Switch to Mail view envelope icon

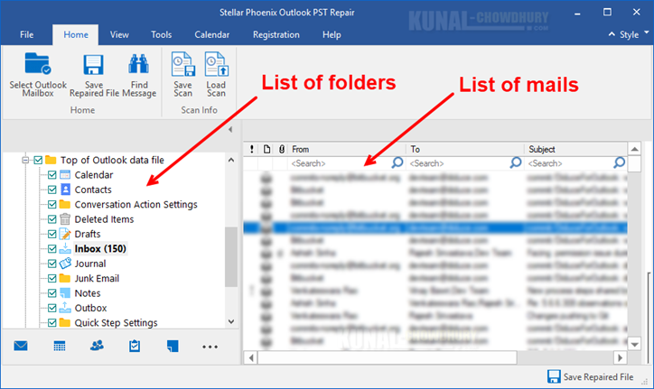click(x=21, y=346)
